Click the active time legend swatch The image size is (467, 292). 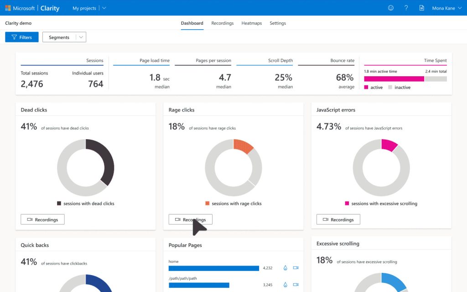[367, 87]
